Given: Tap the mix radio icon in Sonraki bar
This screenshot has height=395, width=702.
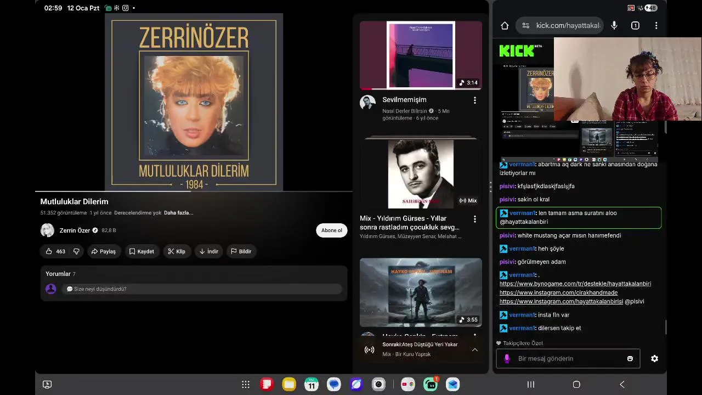Looking at the screenshot, I should click(370, 350).
